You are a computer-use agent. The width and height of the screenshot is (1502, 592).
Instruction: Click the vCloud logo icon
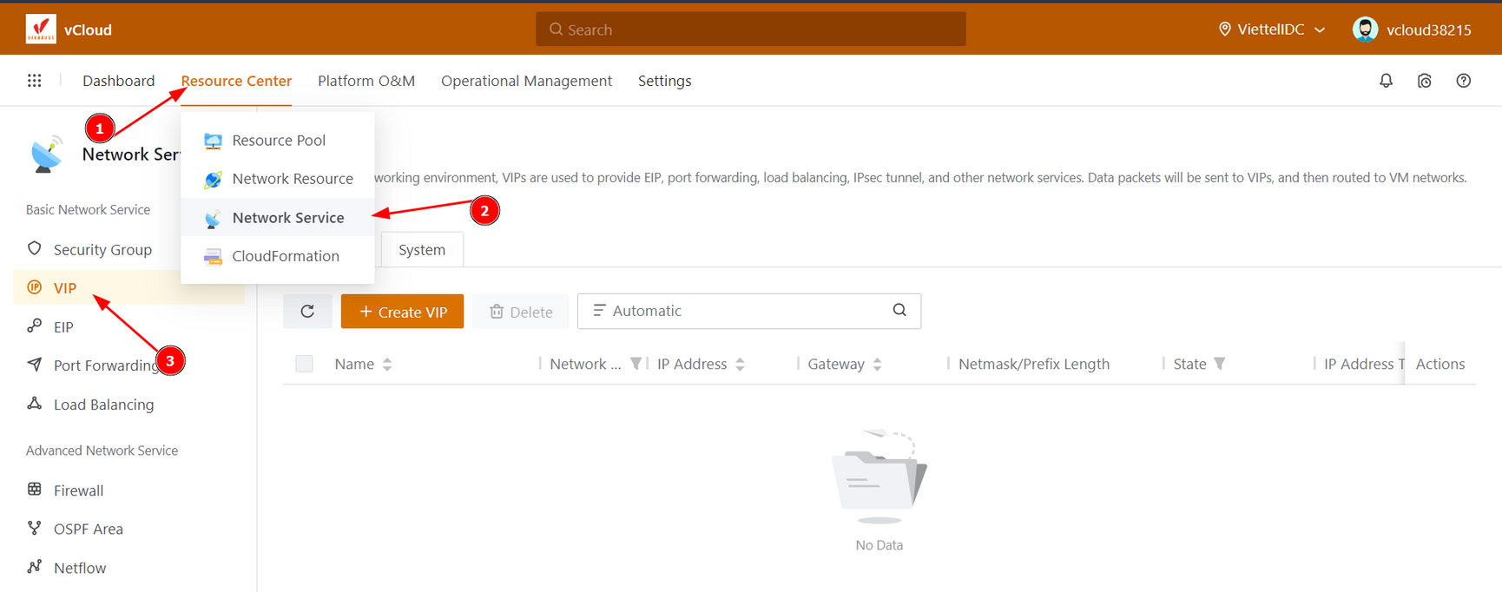point(41,30)
